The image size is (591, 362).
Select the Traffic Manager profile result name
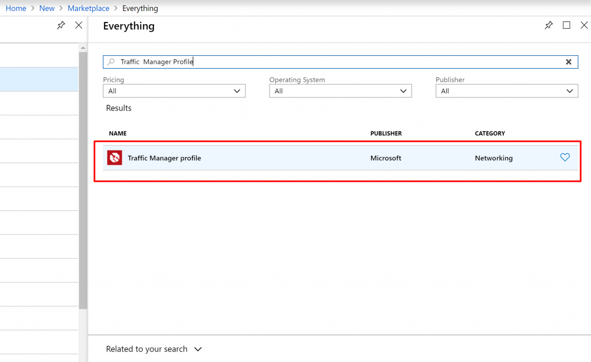coord(164,158)
